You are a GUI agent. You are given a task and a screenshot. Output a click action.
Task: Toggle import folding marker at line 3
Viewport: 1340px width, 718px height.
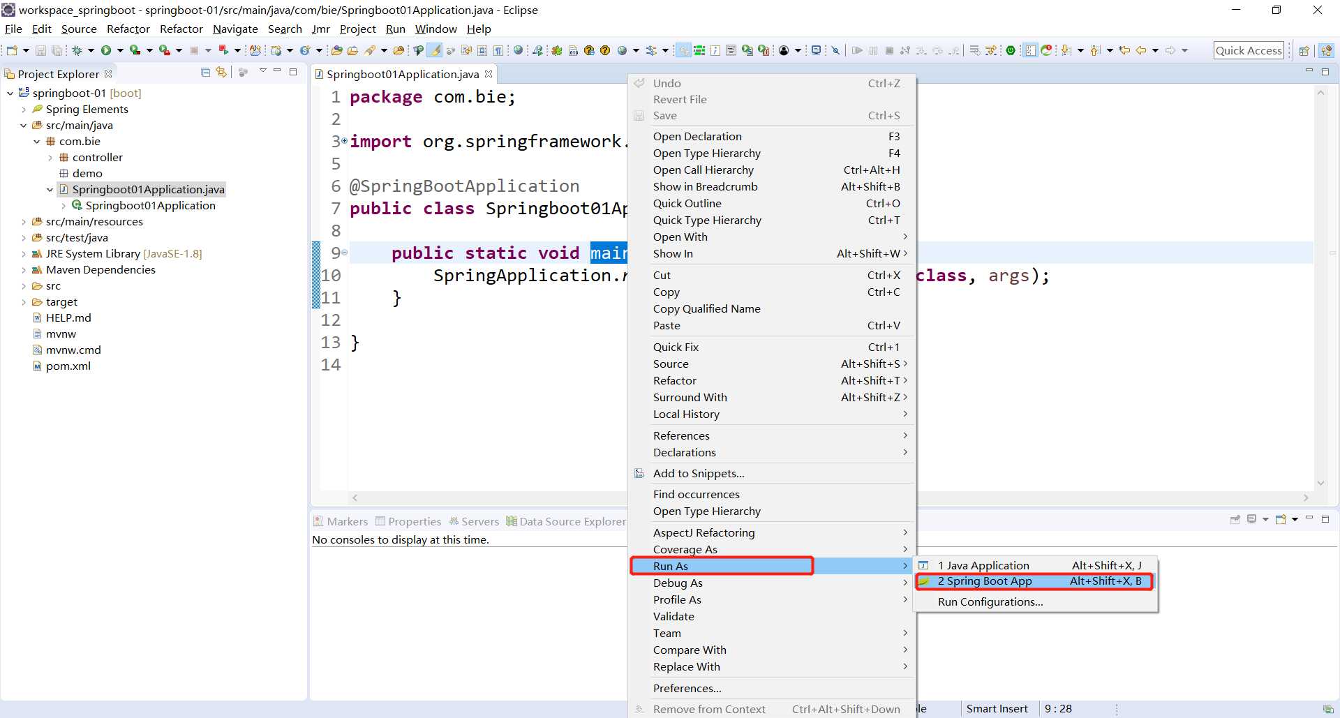coord(345,141)
